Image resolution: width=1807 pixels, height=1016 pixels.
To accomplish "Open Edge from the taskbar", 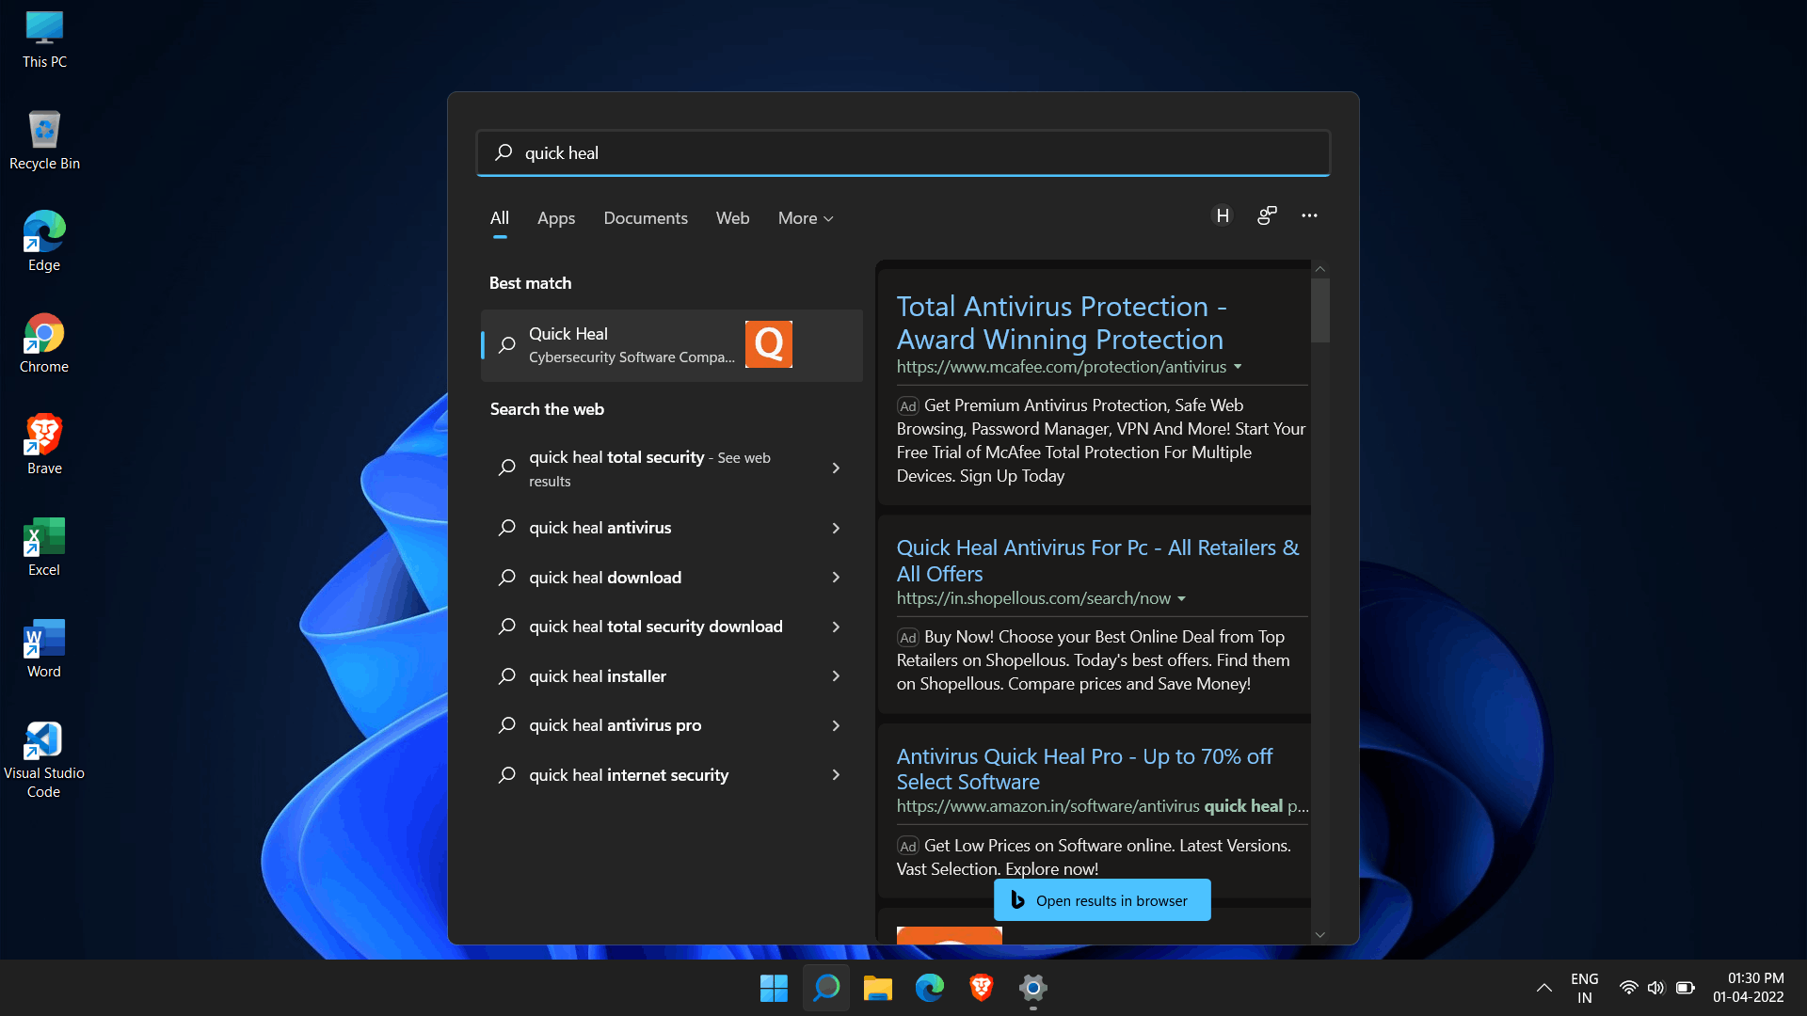I will pos(930,988).
